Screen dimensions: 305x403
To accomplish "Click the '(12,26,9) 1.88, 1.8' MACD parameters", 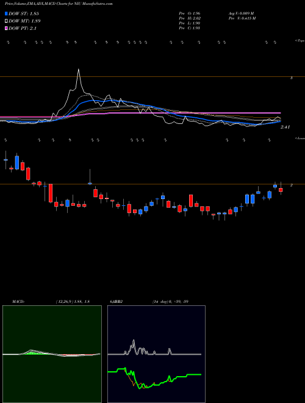I will 73,302.
